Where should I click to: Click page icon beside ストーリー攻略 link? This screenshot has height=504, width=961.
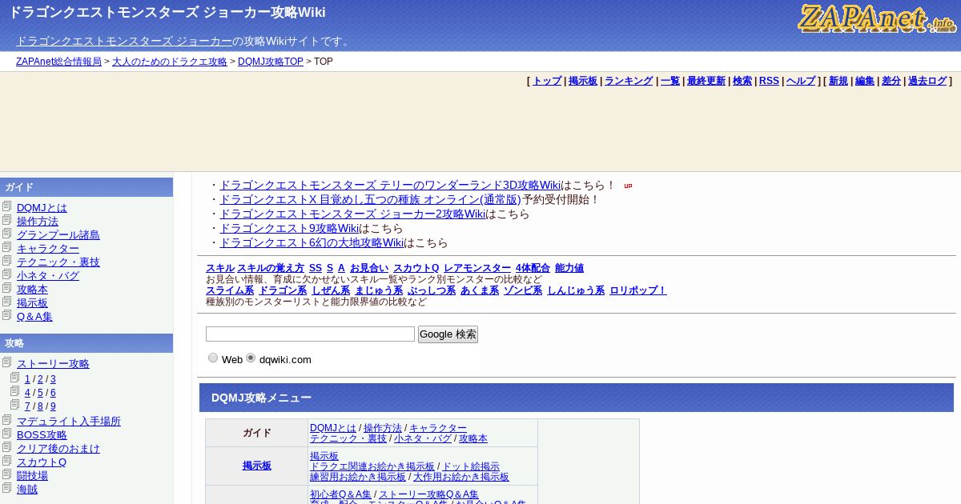tap(7, 362)
